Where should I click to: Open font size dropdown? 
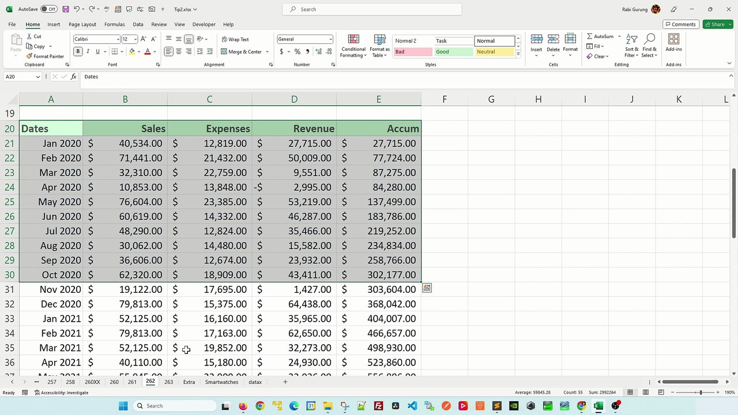coord(135,39)
